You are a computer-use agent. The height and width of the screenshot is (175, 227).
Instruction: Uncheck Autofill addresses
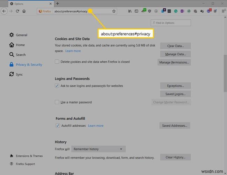pyautogui.click(x=58, y=126)
